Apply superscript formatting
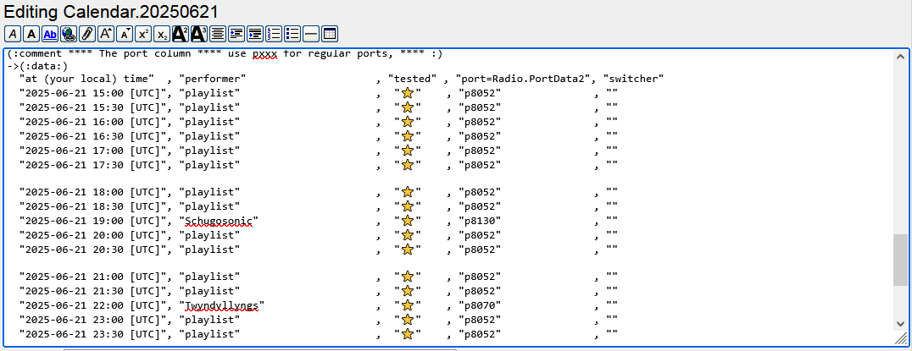Screen dimensions: 912x351 (x=143, y=34)
